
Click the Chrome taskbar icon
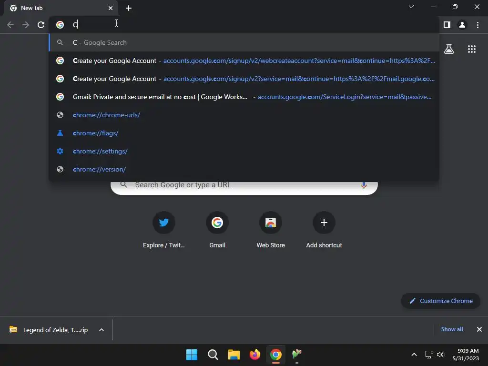click(276, 355)
